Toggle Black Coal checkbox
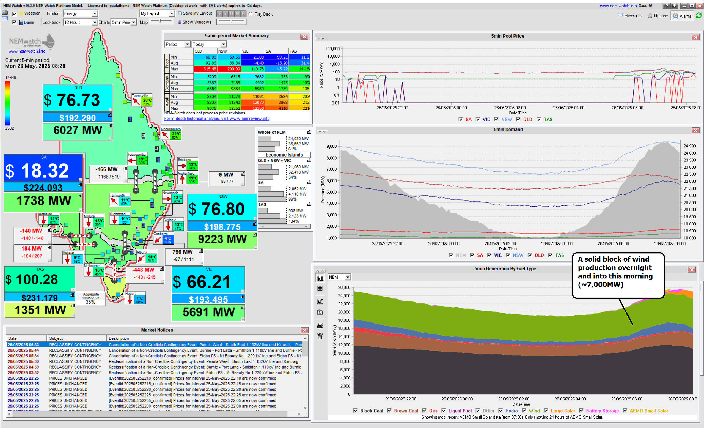Screen dimensions: 704x428 click(x=355, y=410)
